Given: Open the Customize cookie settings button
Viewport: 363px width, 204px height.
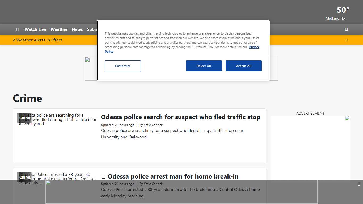Looking at the screenshot, I should tap(123, 66).
